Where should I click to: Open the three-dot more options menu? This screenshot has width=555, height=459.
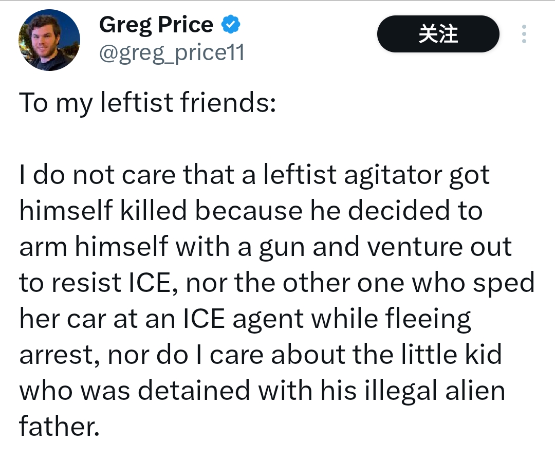point(524,34)
